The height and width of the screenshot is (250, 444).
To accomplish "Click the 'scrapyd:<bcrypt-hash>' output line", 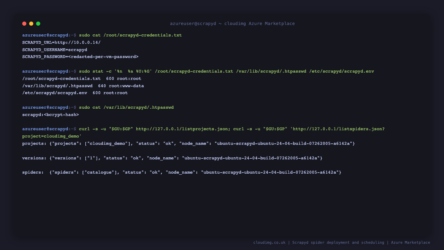I will pos(51,115).
